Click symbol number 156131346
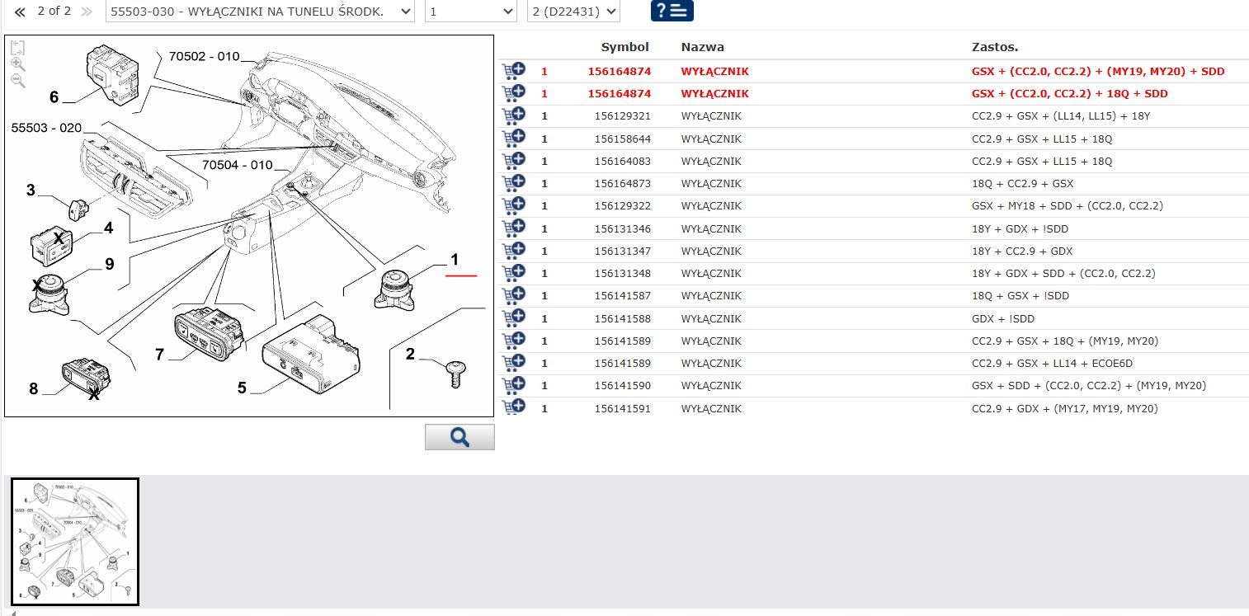 [x=622, y=228]
